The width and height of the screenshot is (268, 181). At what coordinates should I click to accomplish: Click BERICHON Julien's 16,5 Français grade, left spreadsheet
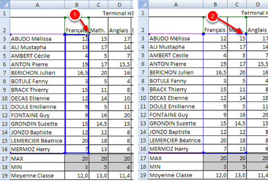click(77, 73)
